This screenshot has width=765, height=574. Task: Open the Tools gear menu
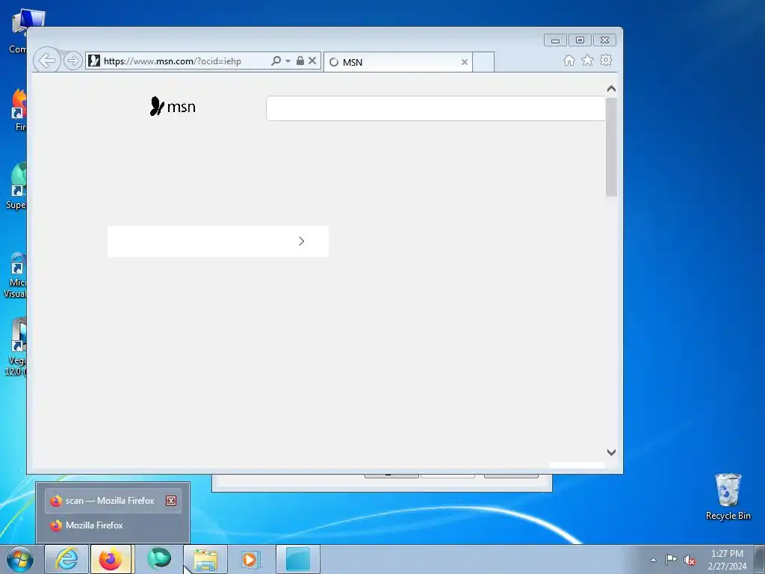[x=606, y=60]
